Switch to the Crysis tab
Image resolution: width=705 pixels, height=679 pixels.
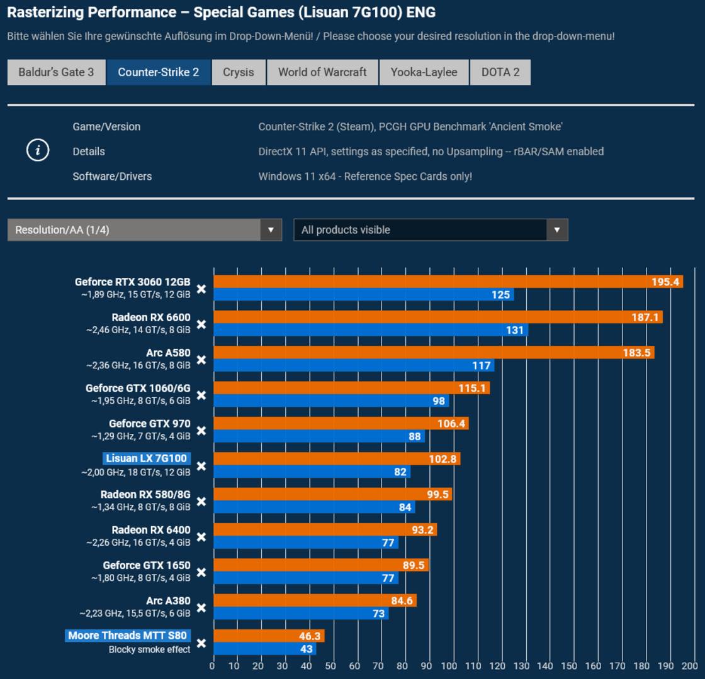(x=239, y=72)
